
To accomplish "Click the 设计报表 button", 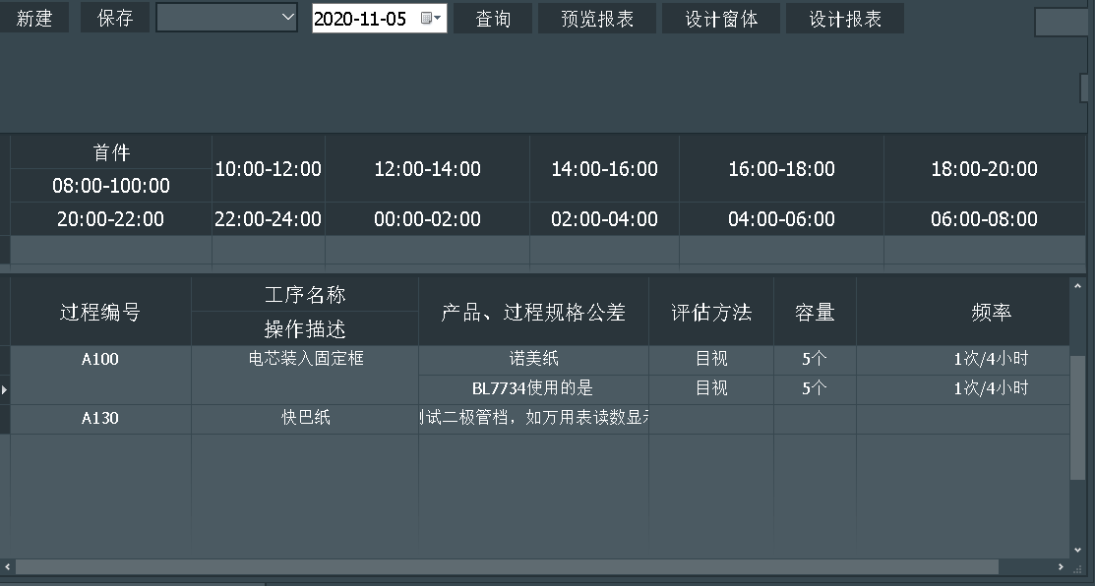I will [844, 17].
